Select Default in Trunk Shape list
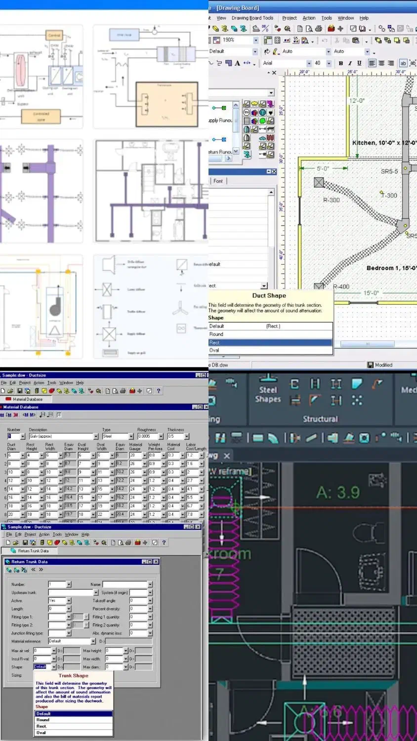417x741 pixels. pyautogui.click(x=74, y=713)
